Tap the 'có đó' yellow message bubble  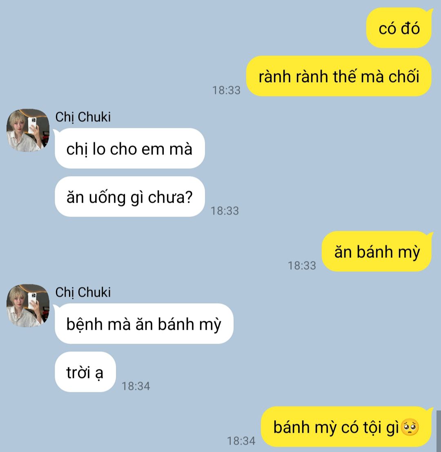pos(399,28)
